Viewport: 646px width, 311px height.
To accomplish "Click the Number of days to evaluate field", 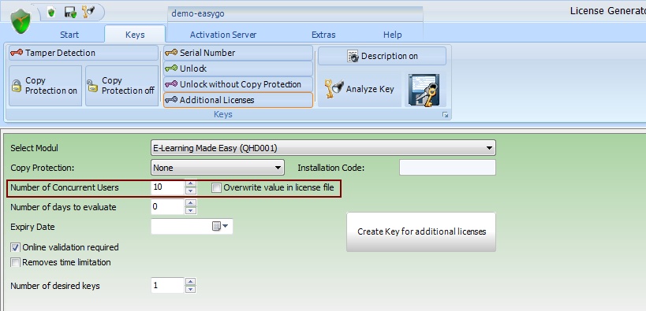I will tap(167, 206).
